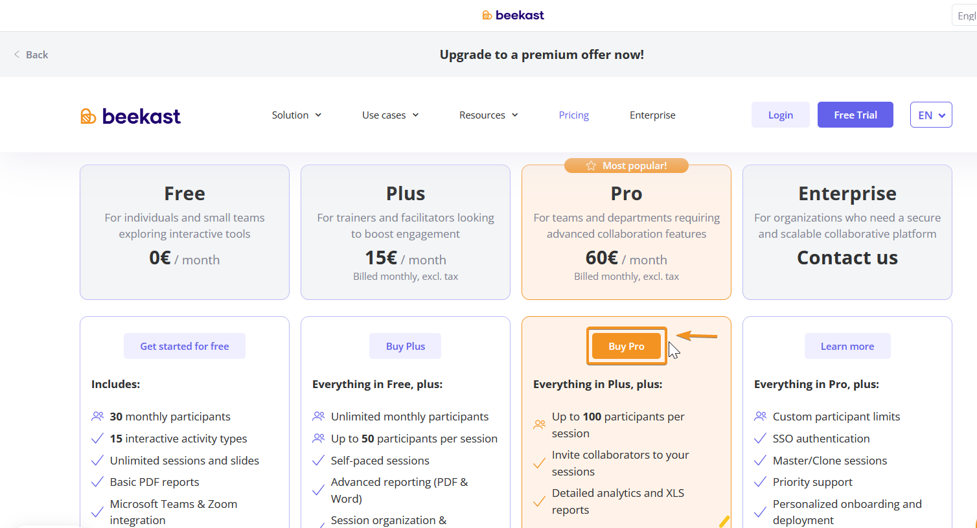Viewport: 977px width, 528px height.
Task: Click orange participants icon in Pro plan
Action: [539, 425]
